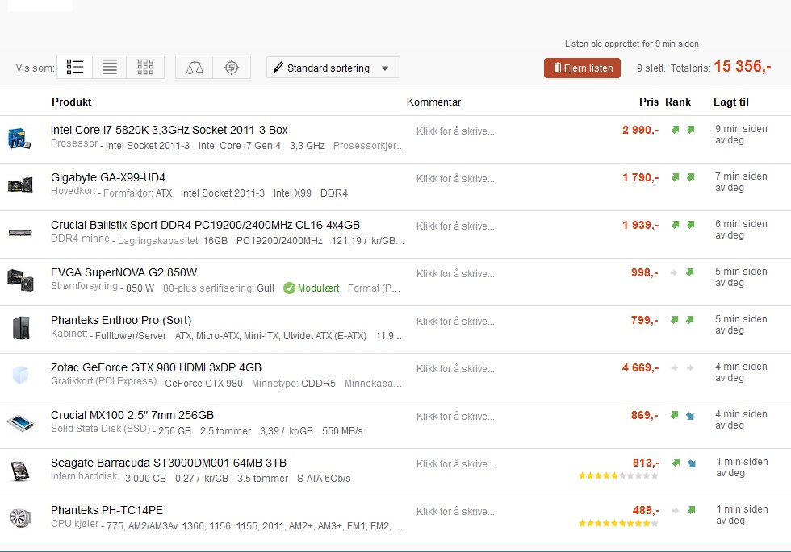The image size is (791, 552).
Task: Click Gigabyte motherboard thumbnail
Action: pyautogui.click(x=20, y=185)
